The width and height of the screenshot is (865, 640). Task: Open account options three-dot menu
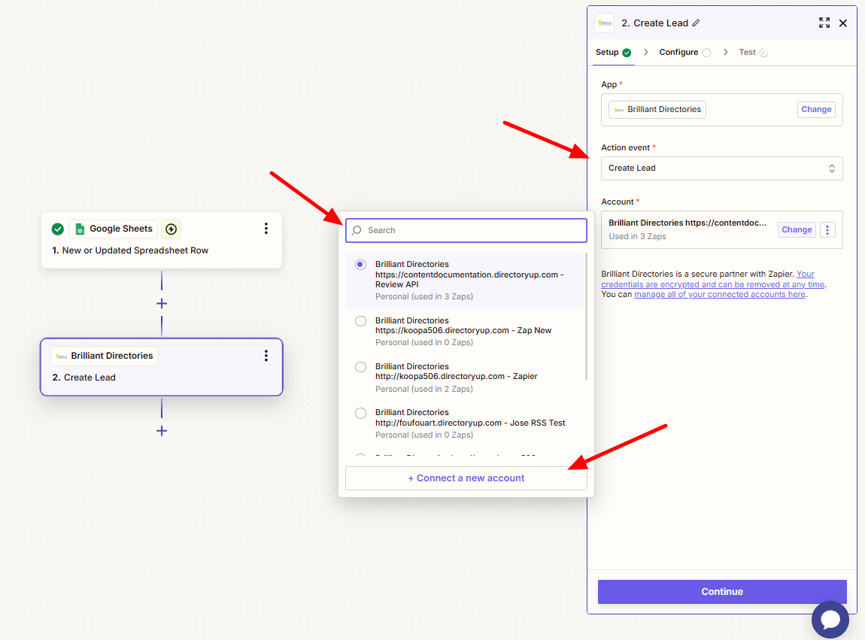pyautogui.click(x=827, y=229)
